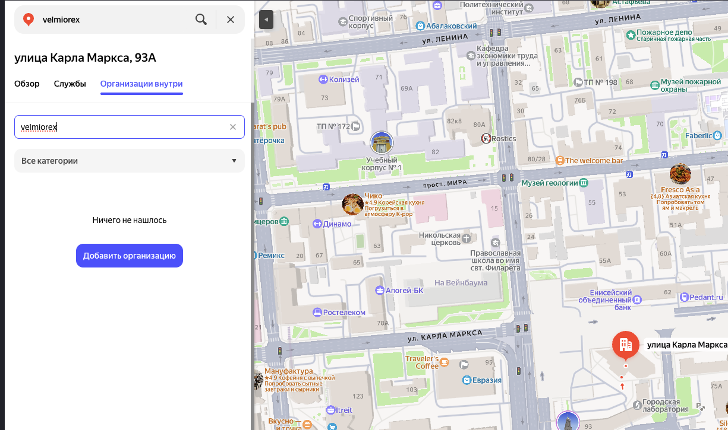Click the Ростелеком map icon

click(x=318, y=312)
